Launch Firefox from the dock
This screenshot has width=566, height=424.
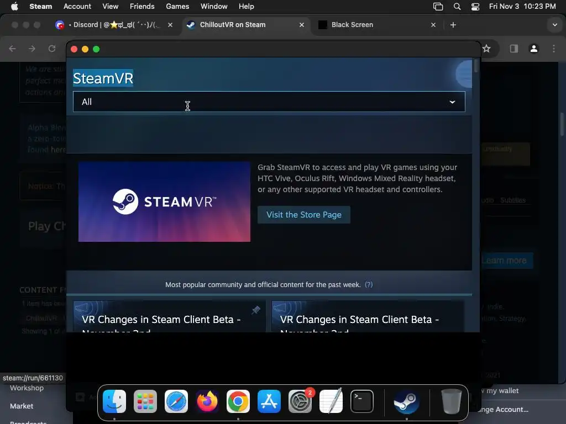click(207, 401)
